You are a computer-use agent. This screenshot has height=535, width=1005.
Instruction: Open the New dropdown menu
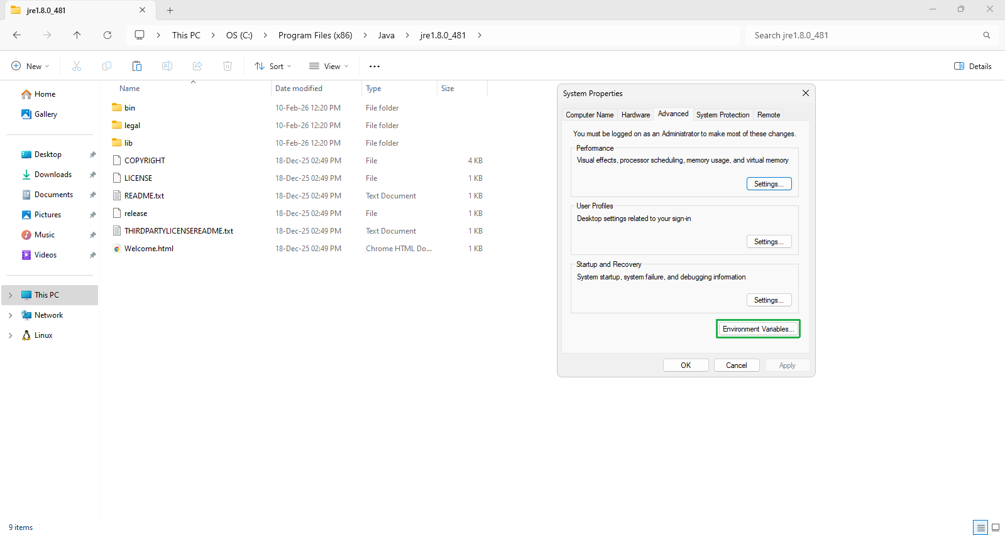click(x=30, y=66)
